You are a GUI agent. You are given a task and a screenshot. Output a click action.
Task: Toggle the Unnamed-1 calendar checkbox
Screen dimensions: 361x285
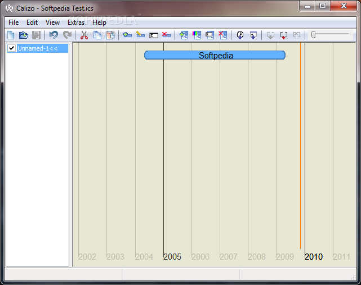[x=11, y=48]
